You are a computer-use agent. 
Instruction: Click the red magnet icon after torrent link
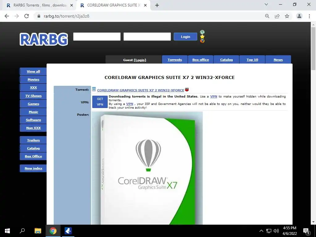187,90
